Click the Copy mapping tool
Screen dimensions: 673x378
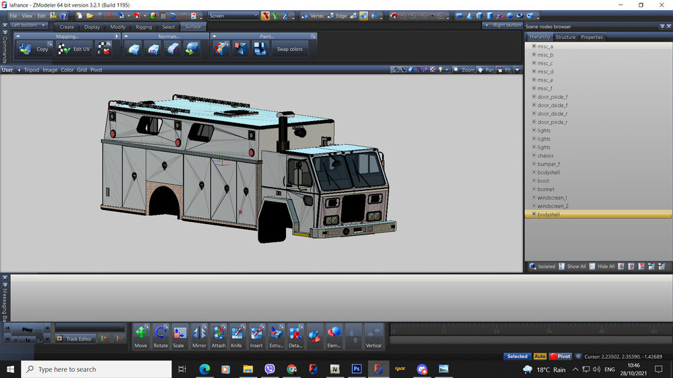pyautogui.click(x=34, y=48)
